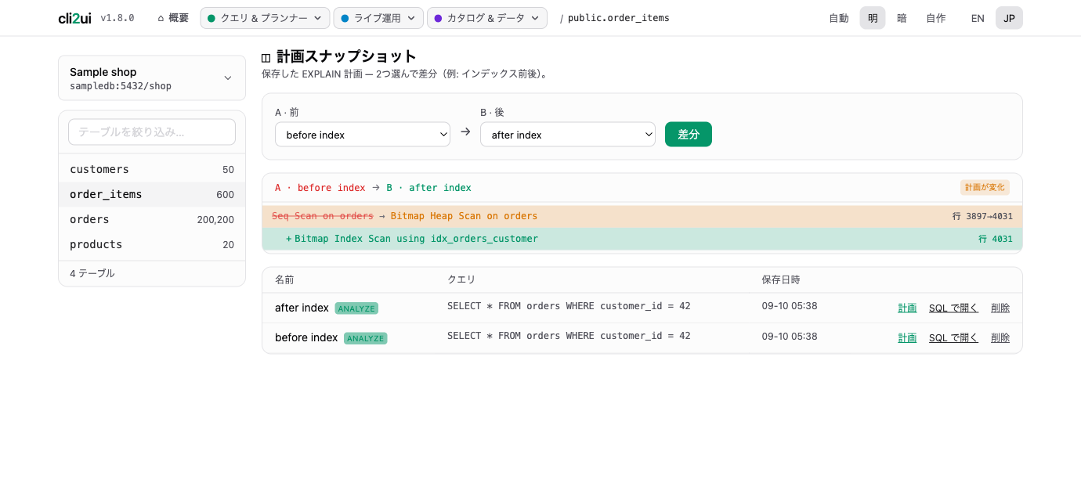Click the v1.8.0 version label
The width and height of the screenshot is (1081, 501).
coord(117,18)
